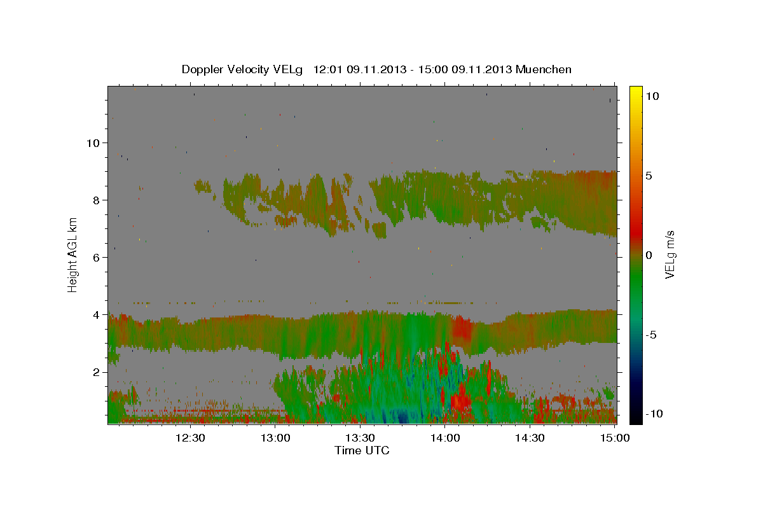This screenshot has height=509, width=763.
Task: Click the colorbar label 'VELg m/s'
Action: click(670, 254)
